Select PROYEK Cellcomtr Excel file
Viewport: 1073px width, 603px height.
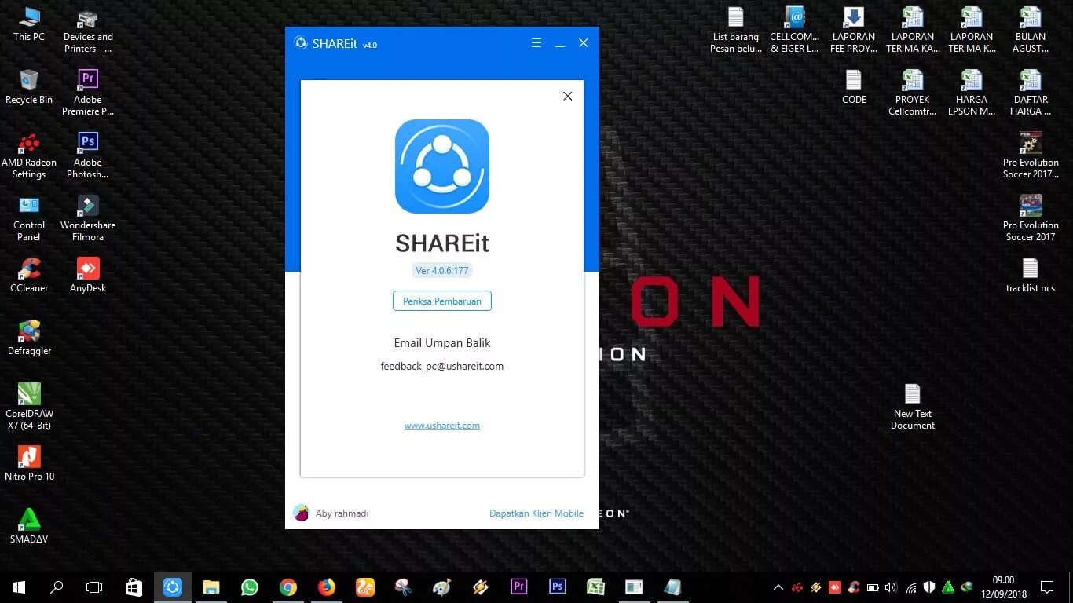tap(913, 93)
